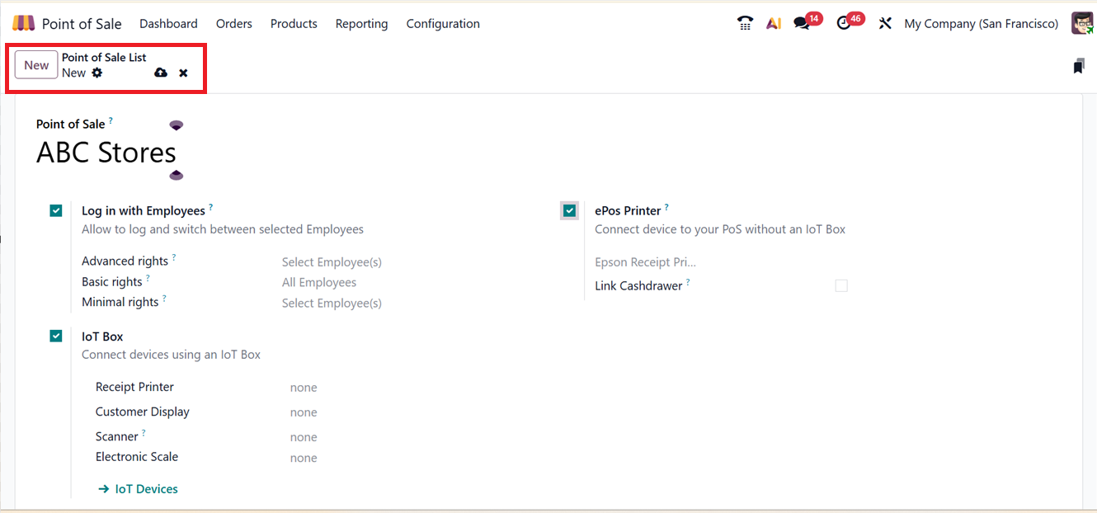Click the bookmark icon at top right

1078,66
